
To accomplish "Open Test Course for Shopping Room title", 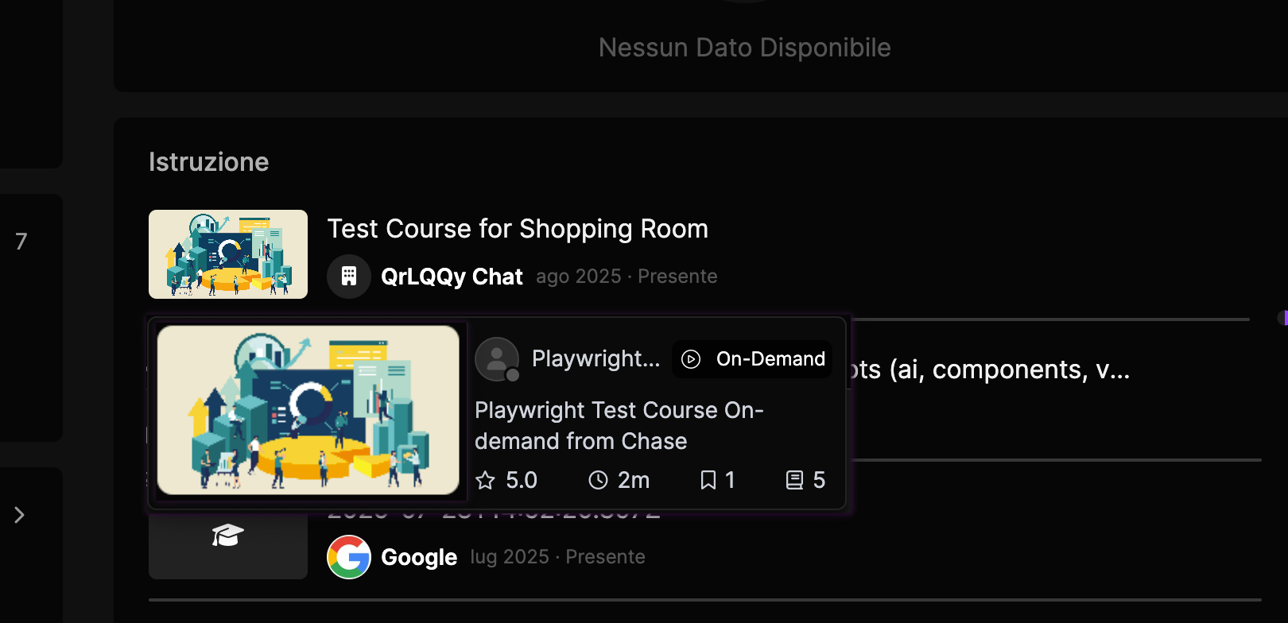I will [518, 229].
